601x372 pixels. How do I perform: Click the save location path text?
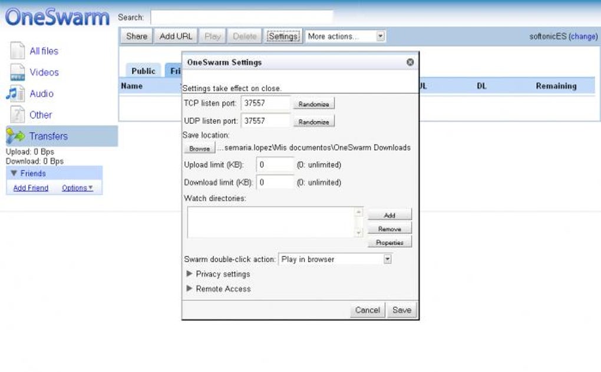point(314,147)
